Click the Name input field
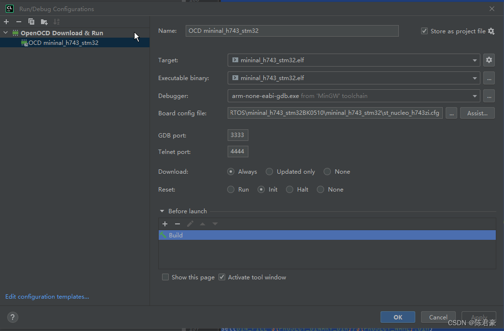504x331 pixels. (292, 31)
